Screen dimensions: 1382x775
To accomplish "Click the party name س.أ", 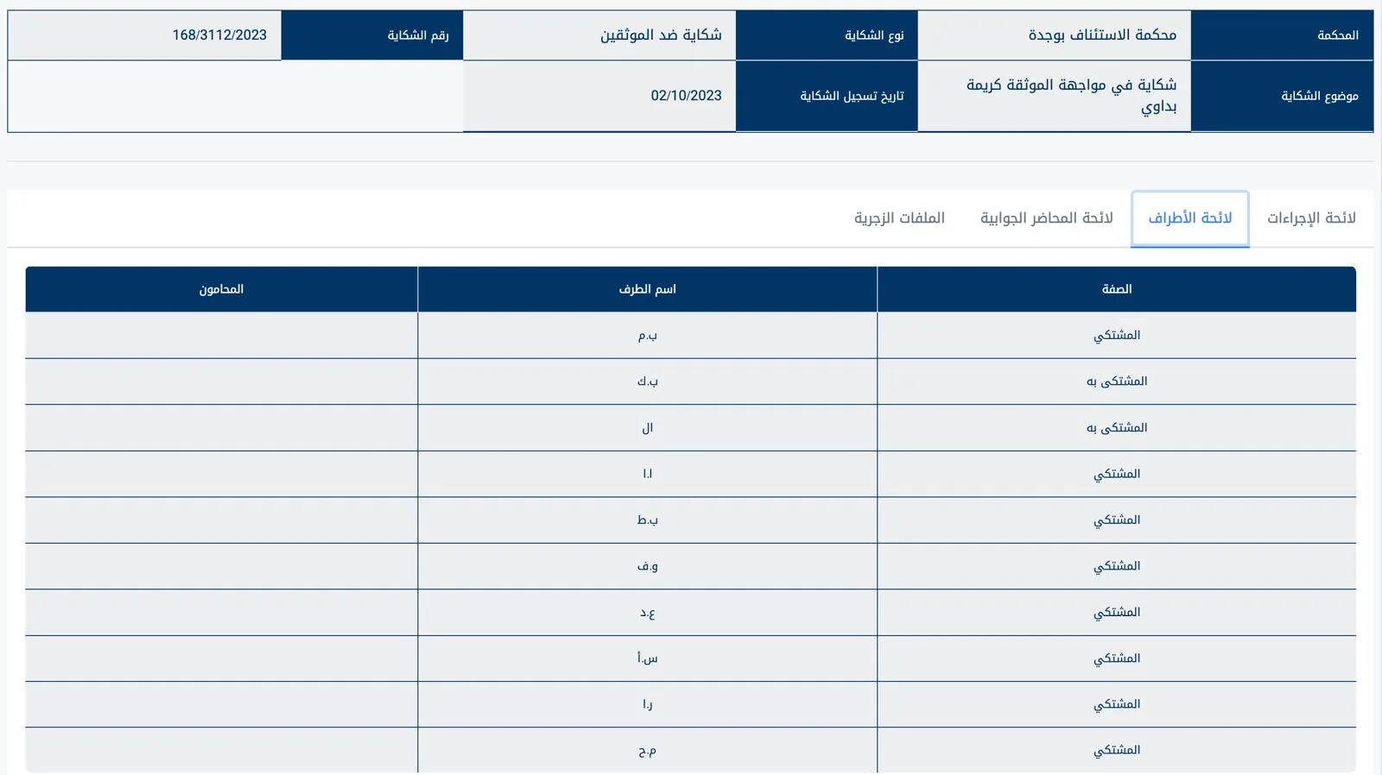I will [x=647, y=658].
